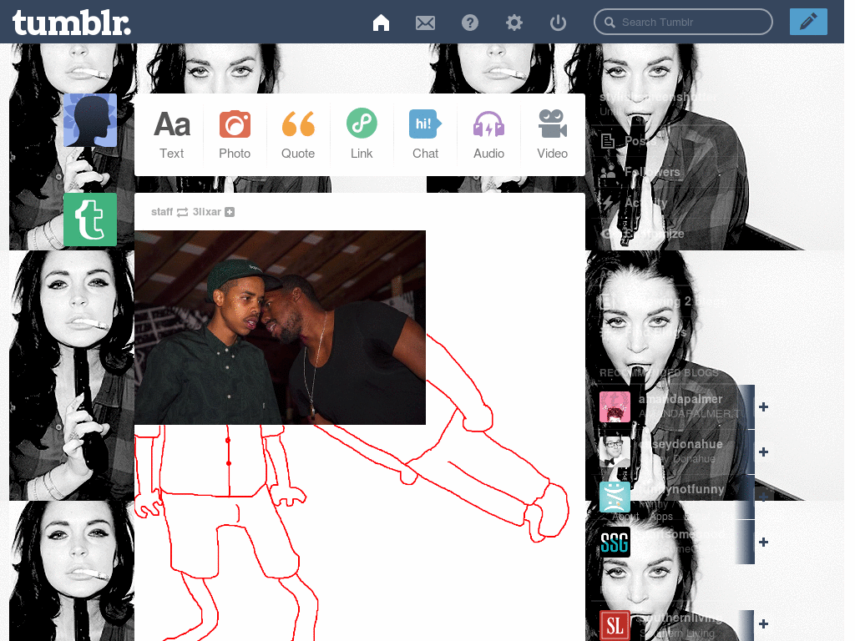Click the amandapalmer blog avatar
The width and height of the screenshot is (855, 641).
click(x=615, y=406)
